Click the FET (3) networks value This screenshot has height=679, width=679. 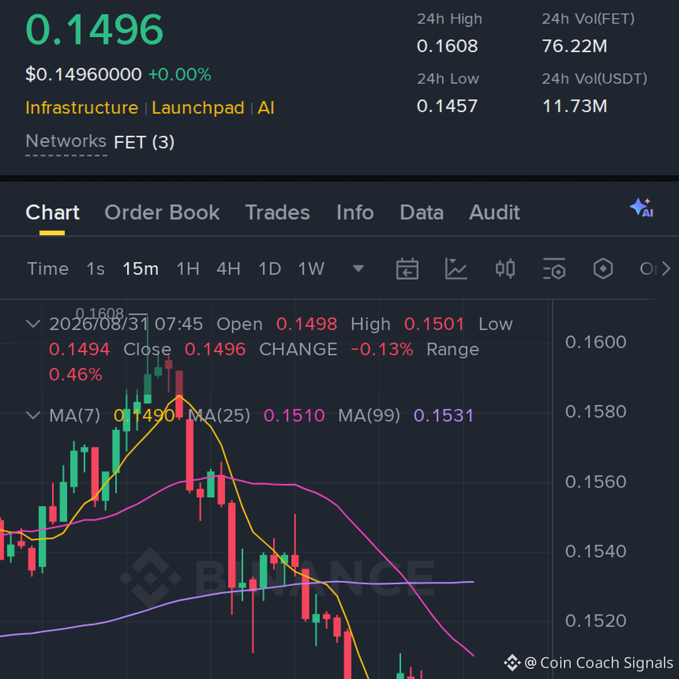[144, 142]
